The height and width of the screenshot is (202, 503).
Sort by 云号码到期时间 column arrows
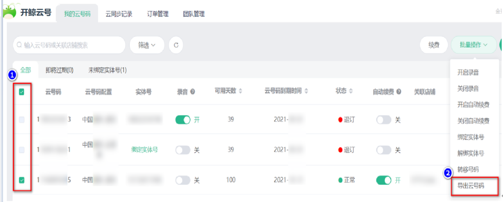(x=306, y=92)
